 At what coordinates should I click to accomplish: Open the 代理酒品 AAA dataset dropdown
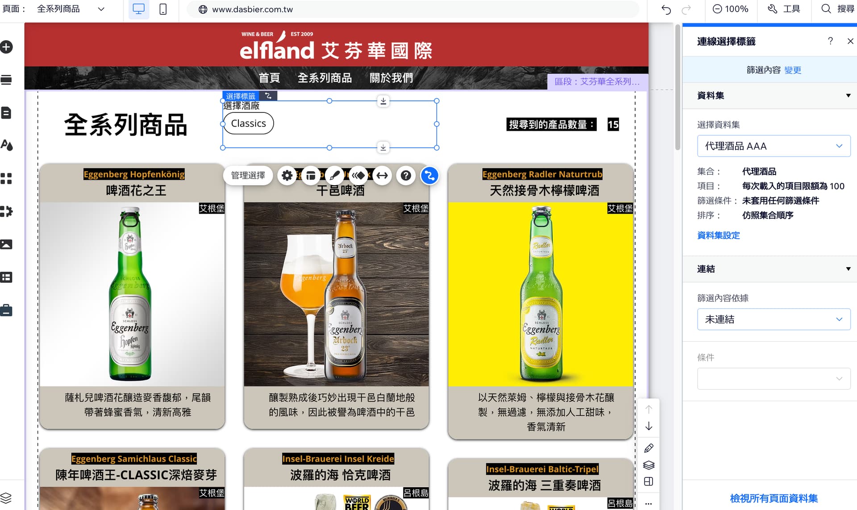(774, 146)
